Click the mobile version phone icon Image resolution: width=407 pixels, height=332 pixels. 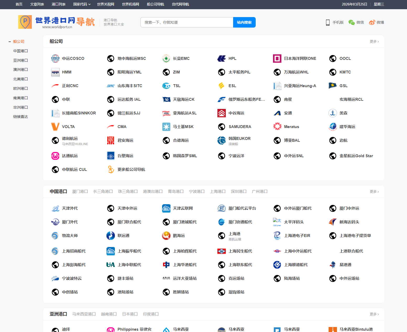click(328, 23)
